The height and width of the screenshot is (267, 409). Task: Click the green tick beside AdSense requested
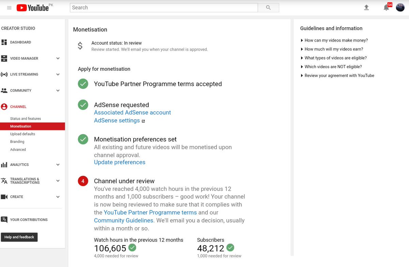[83, 105]
